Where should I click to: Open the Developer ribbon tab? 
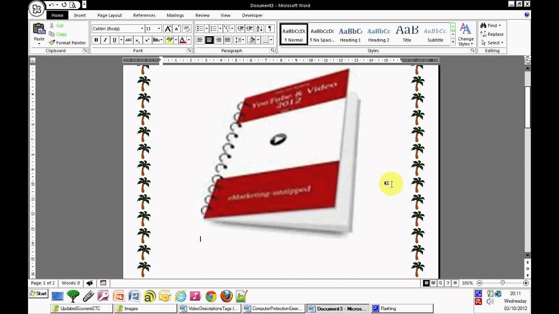click(252, 15)
